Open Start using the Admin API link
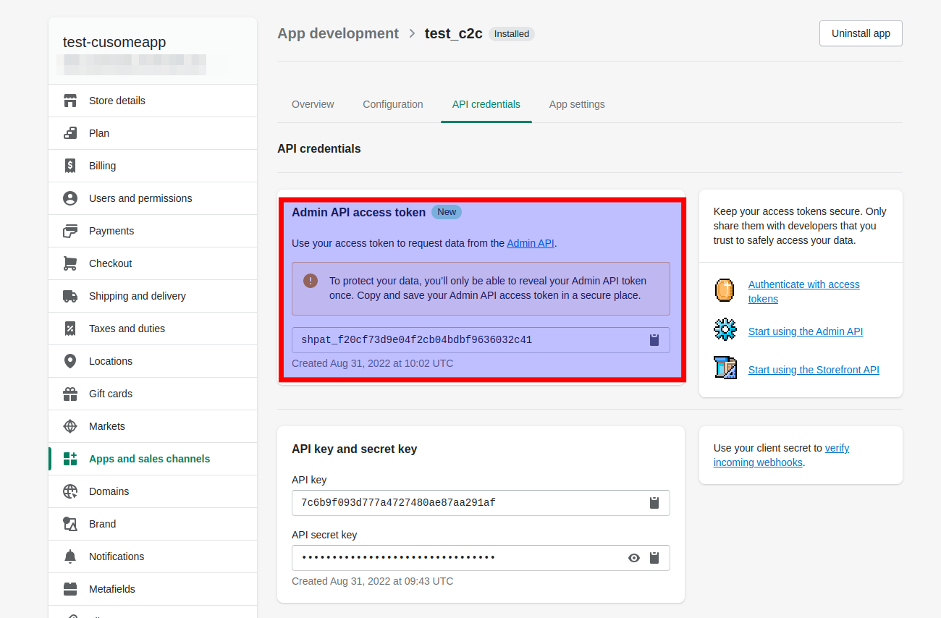 coord(806,331)
